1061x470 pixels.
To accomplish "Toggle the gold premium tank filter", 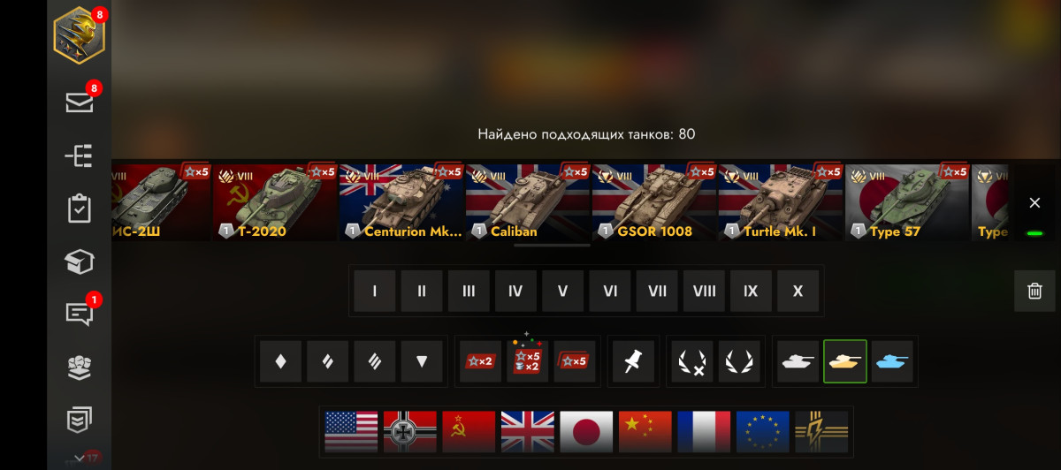I will coord(845,360).
